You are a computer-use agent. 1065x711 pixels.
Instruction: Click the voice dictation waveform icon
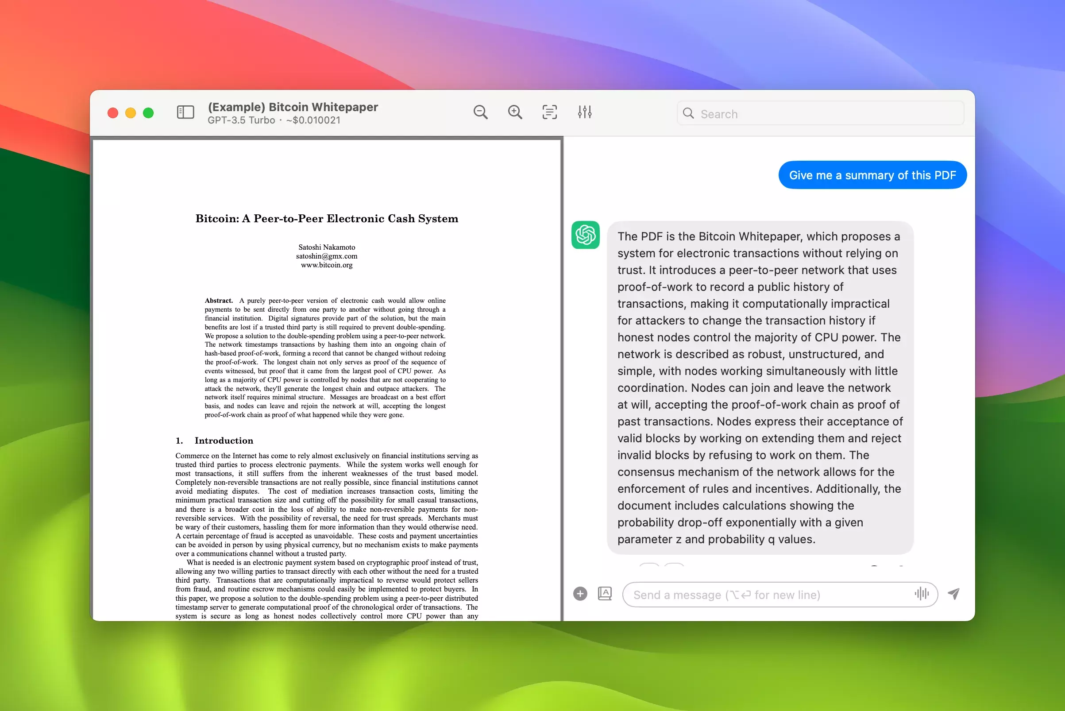[922, 594]
